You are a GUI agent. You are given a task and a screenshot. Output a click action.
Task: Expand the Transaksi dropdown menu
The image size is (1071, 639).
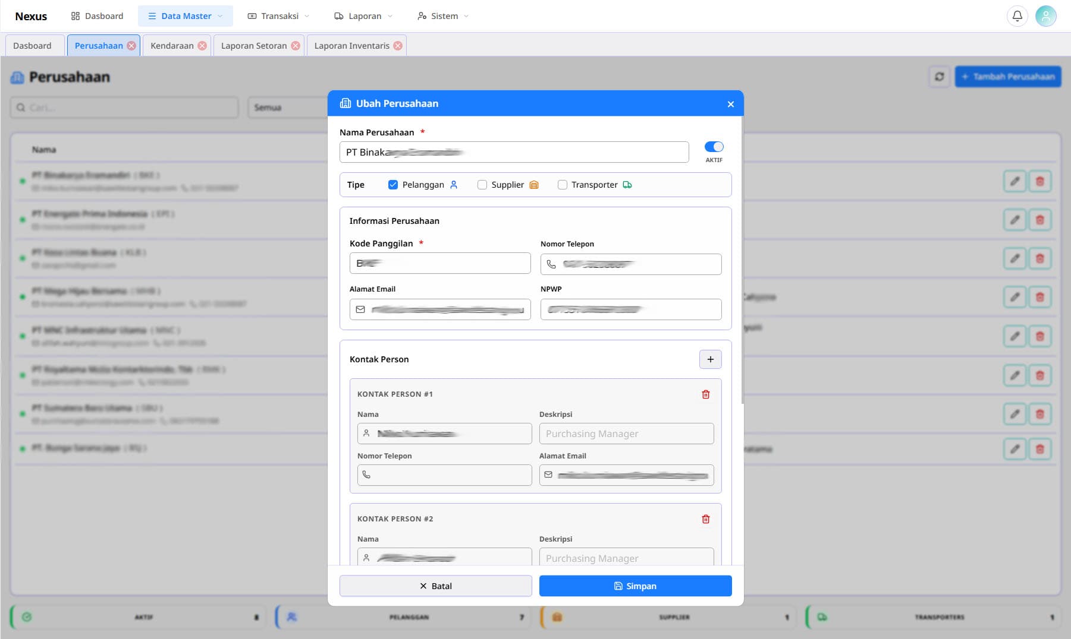point(278,16)
